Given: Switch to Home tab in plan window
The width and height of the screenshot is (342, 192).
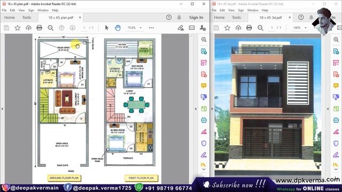Looking at the screenshot, I should pos(10,18).
